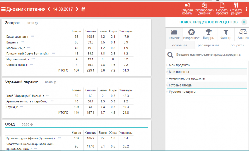Viewport: 249px width, 151px height.
Task: Go to previous day with left arrow
Action: (49, 9)
